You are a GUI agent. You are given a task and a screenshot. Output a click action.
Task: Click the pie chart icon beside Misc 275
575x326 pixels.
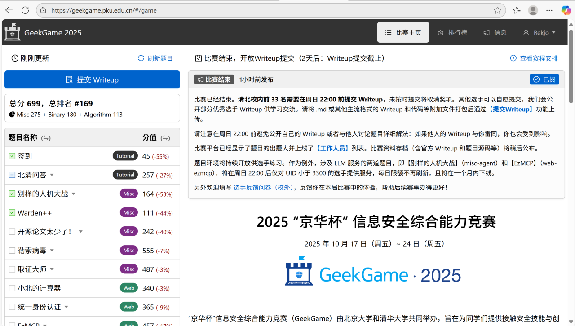(12, 115)
